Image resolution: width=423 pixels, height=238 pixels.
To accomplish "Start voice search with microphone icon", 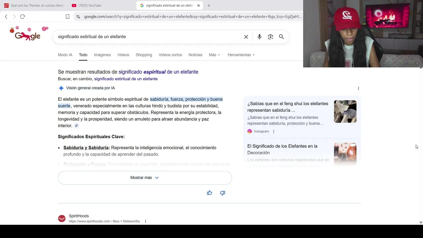I will 259,37.
